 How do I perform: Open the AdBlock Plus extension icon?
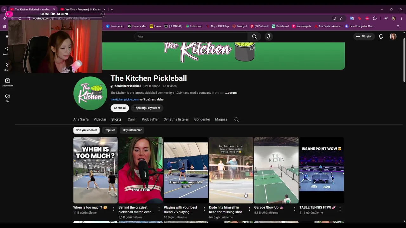pos(367,18)
